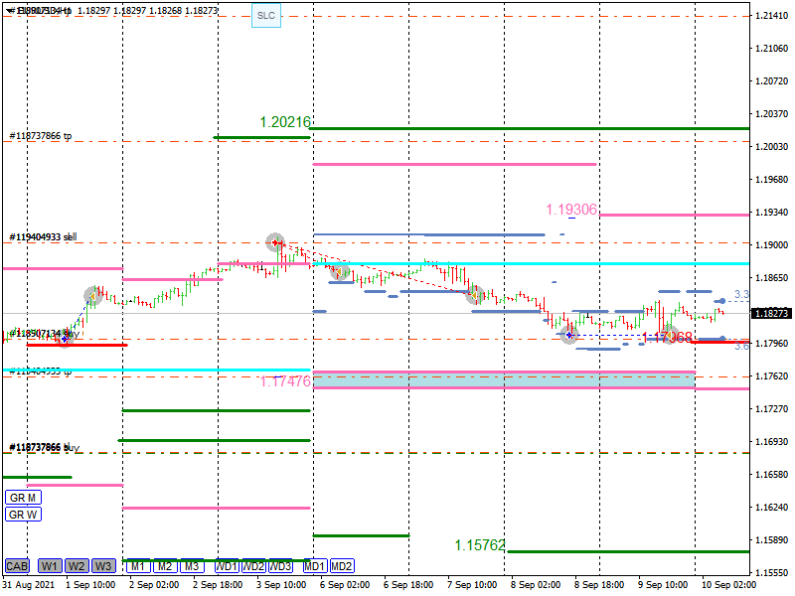Toggle the W2 weekly level button
The width and height of the screenshot is (795, 596).
(77, 566)
